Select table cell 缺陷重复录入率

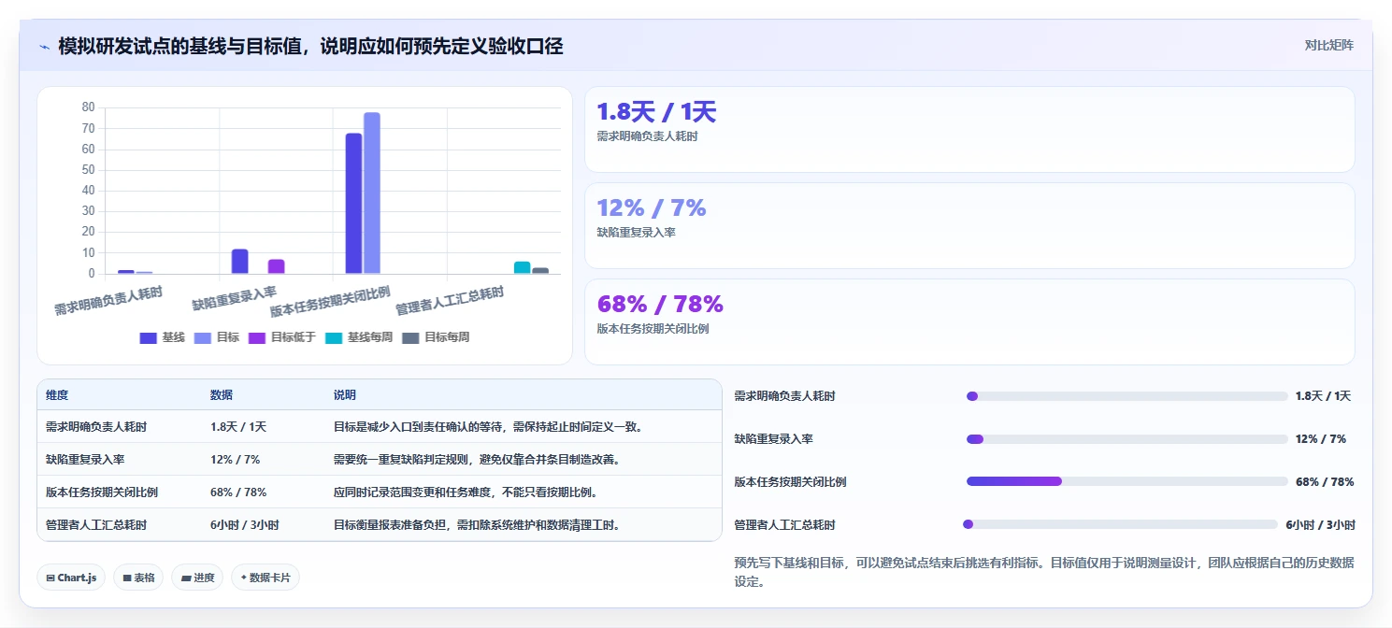pyautogui.click(x=85, y=459)
